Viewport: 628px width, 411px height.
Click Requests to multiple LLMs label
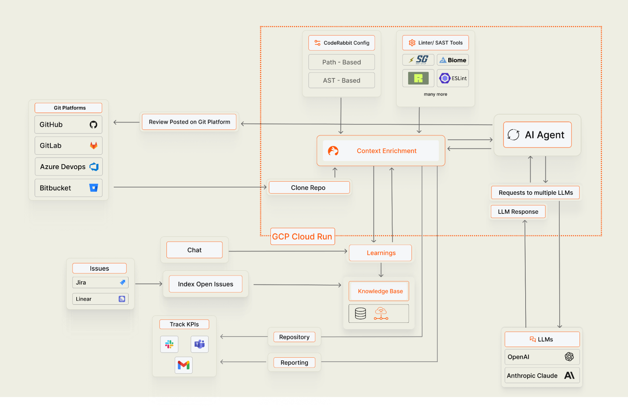coord(536,193)
